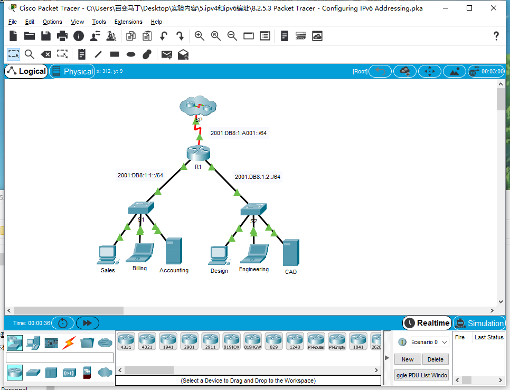Image resolution: width=510 pixels, height=390 pixels.
Task: Select the Add Simple PDU tool
Action: click(x=166, y=54)
